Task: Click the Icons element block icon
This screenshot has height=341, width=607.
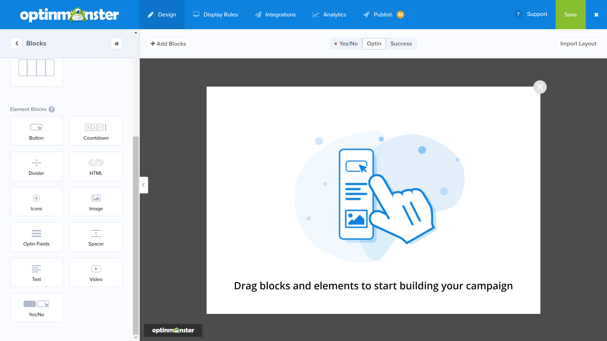Action: 36,202
